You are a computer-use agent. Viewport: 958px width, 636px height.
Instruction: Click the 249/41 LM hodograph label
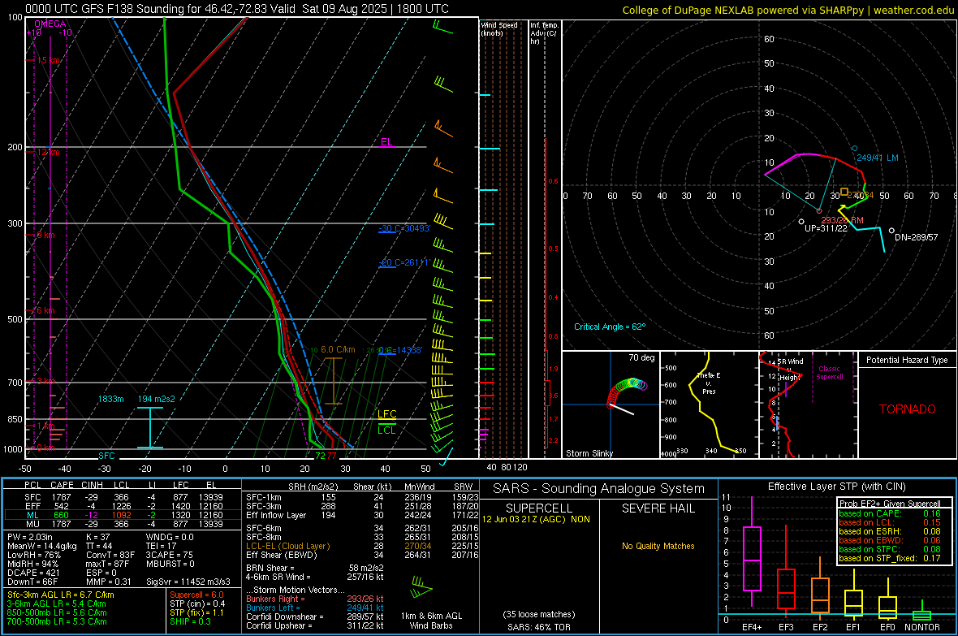click(x=878, y=158)
